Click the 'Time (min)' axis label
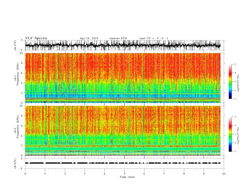Viewport: 252px width, 195px height. [x=127, y=177]
